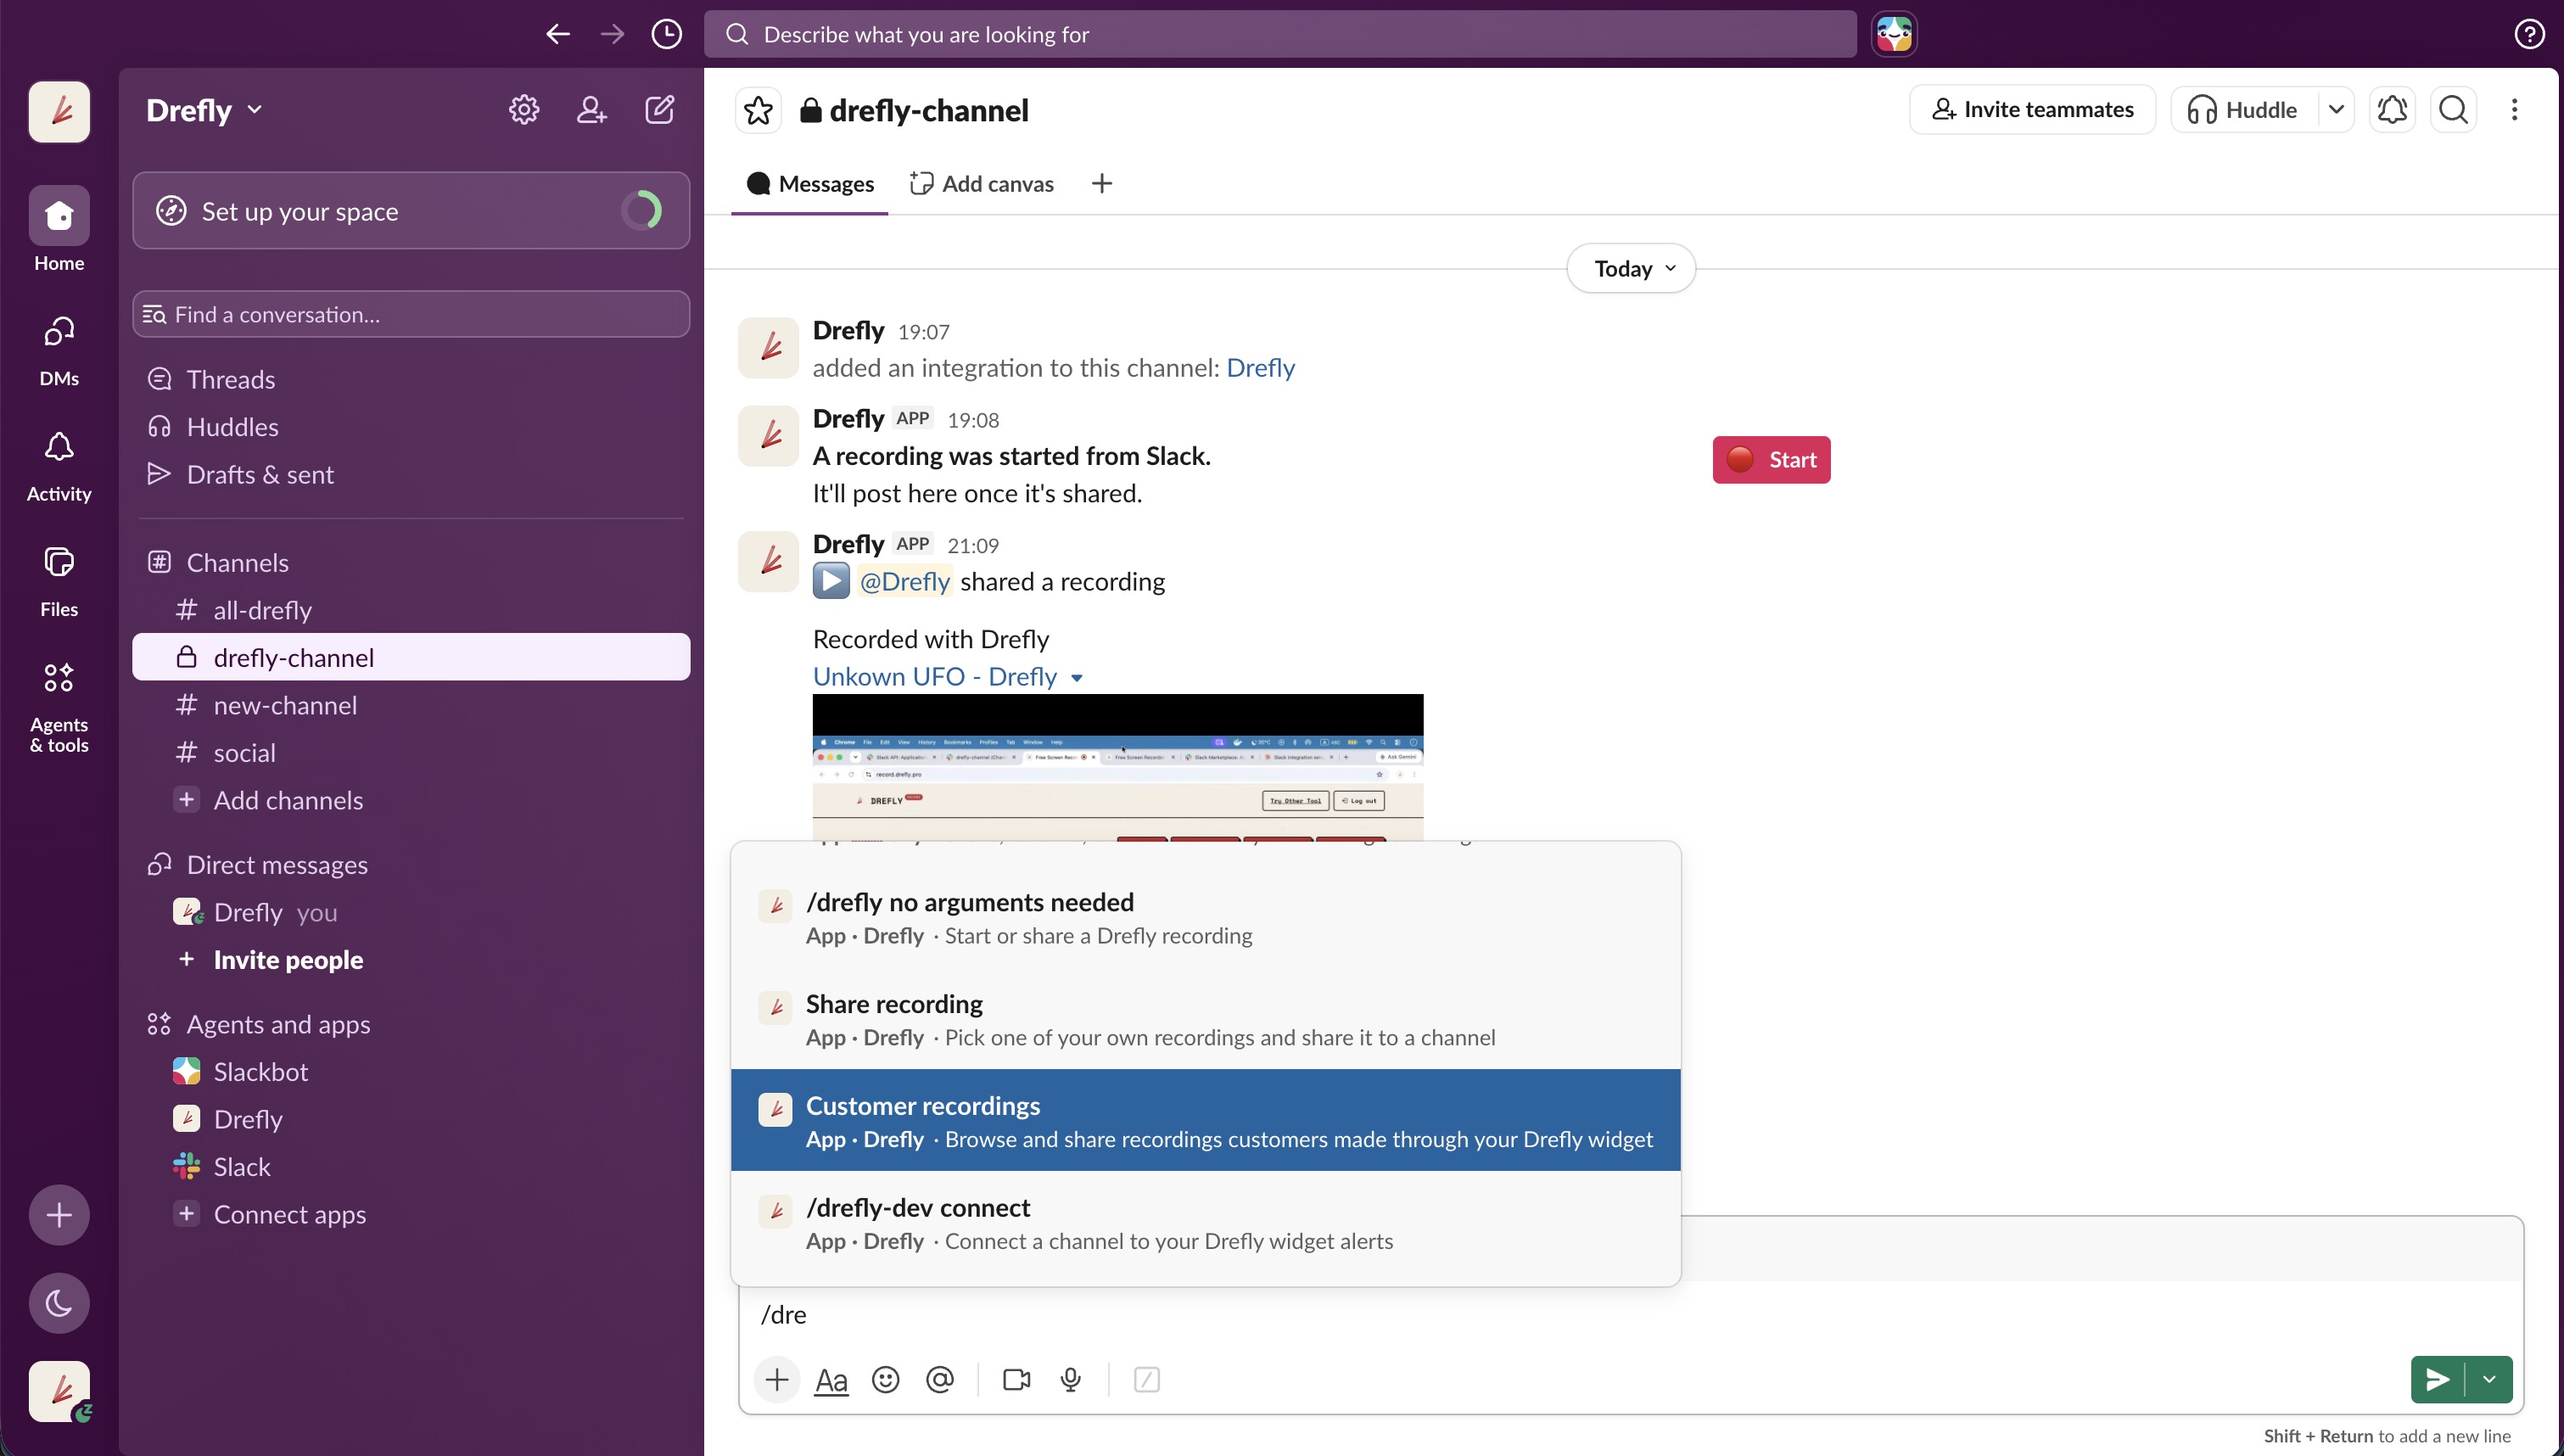
Task: Open the Slackbot AI icon beside search
Action: pyautogui.click(x=1895, y=34)
